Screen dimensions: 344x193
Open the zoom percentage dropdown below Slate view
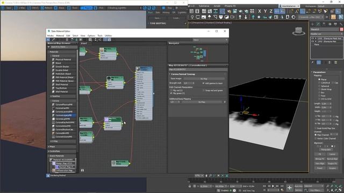199,175
